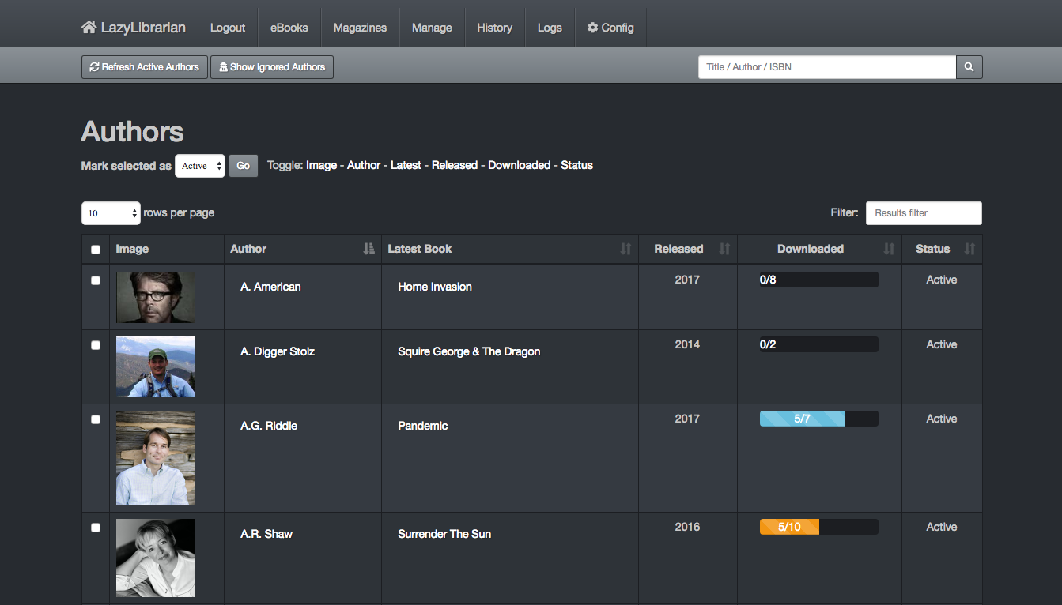
Task: Click Show Ignored Authors button
Action: click(272, 67)
